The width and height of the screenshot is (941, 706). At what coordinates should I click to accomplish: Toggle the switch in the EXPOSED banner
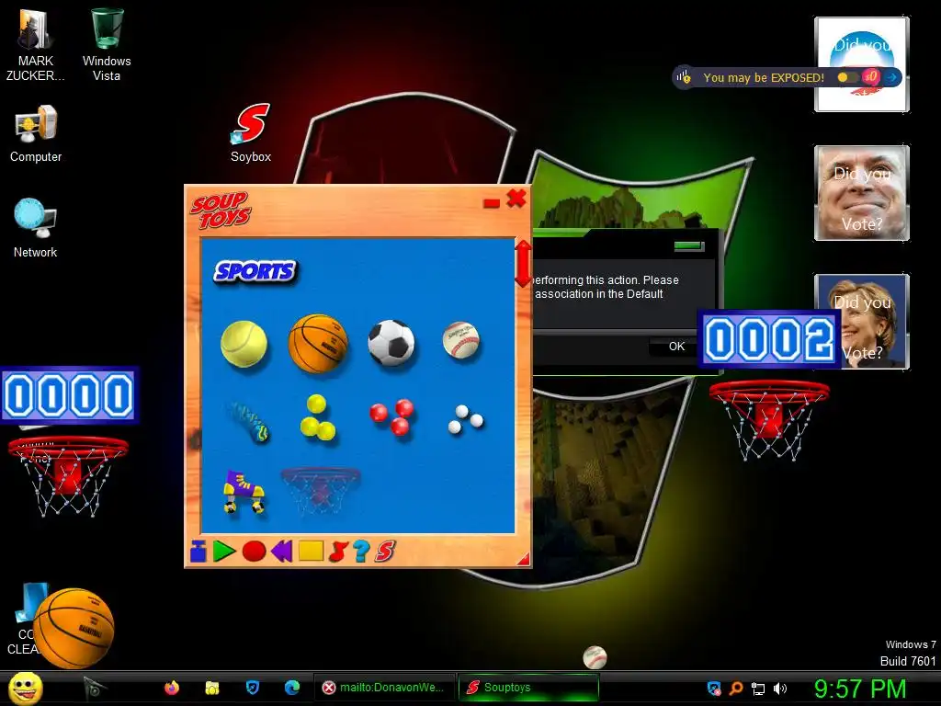pyautogui.click(x=848, y=77)
